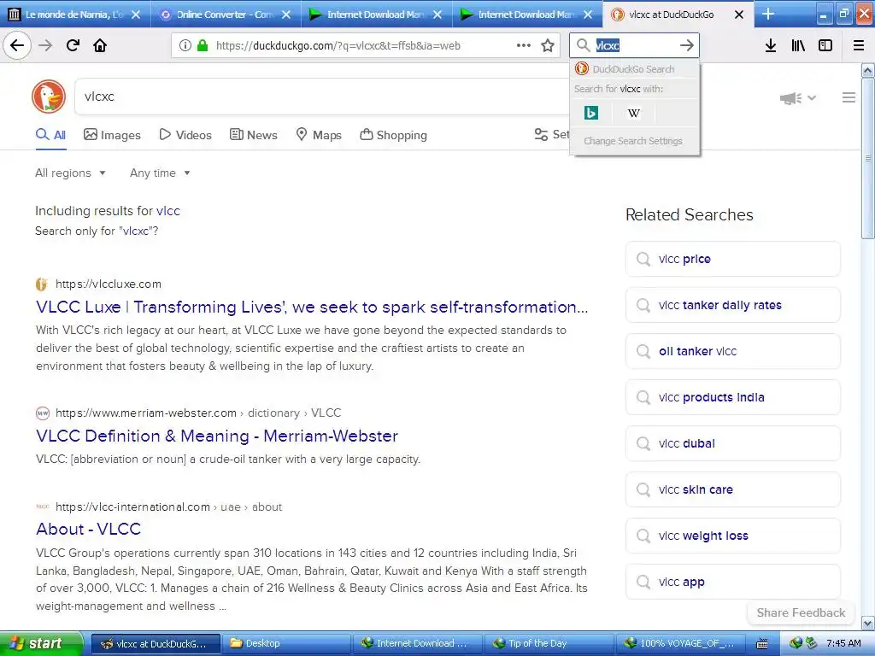
Task: Bookmark this page with the star
Action: click(548, 45)
